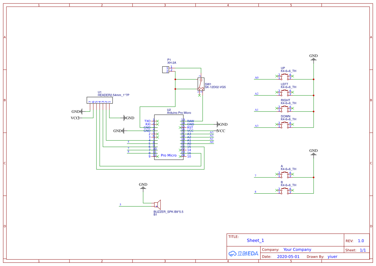The height and width of the screenshot is (266, 376).
Task: Click the RIGHT push button symbol
Action: tap(285, 109)
